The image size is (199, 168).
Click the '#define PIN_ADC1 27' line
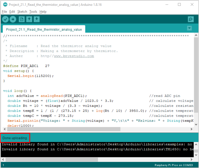pyautogui.click(x=26, y=66)
